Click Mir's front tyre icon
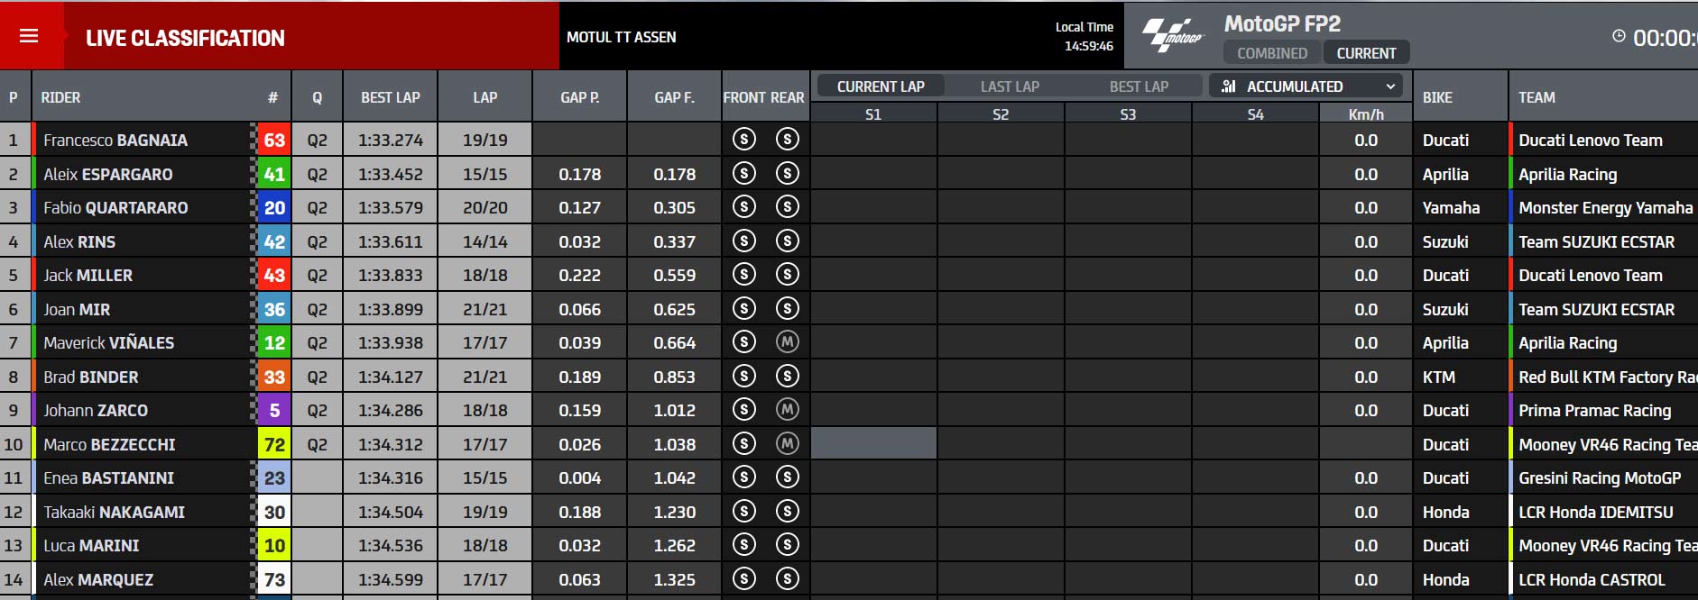Image resolution: width=1698 pixels, height=600 pixels. pyautogui.click(x=743, y=308)
